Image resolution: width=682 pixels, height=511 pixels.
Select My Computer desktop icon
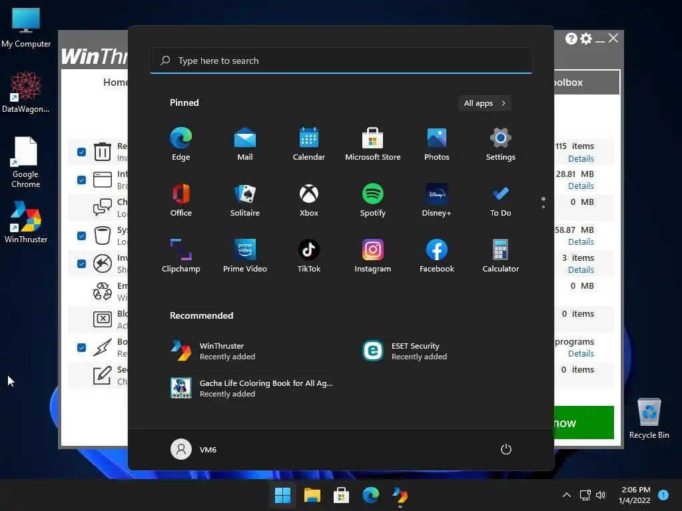click(26, 28)
